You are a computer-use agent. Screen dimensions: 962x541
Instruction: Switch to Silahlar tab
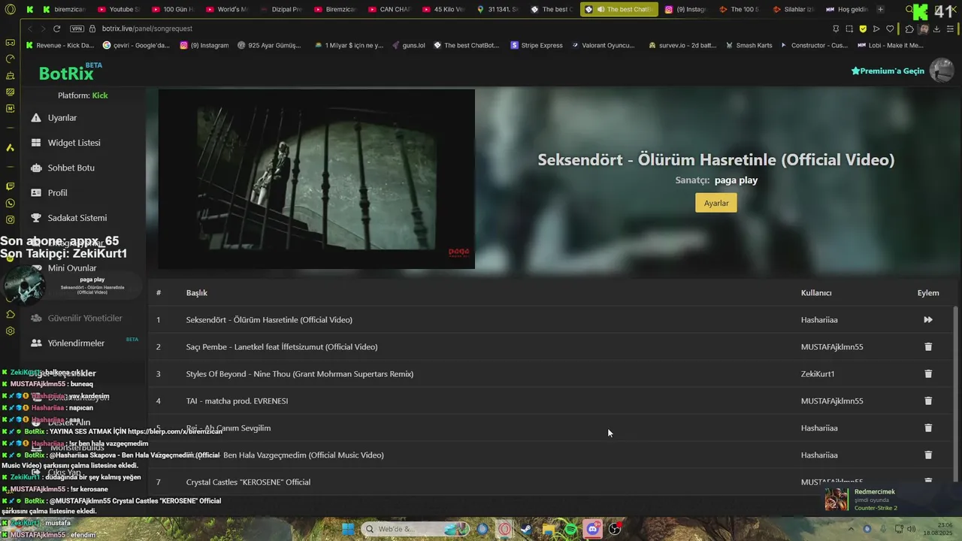[x=793, y=9]
